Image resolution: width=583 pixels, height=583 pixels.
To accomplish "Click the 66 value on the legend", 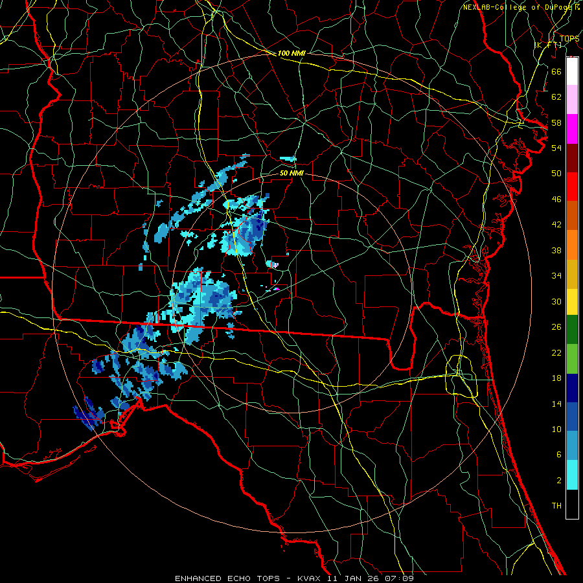I will click(556, 71).
